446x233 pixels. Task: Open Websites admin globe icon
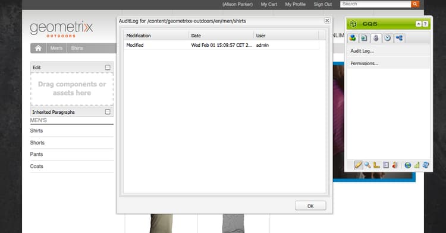407,165
